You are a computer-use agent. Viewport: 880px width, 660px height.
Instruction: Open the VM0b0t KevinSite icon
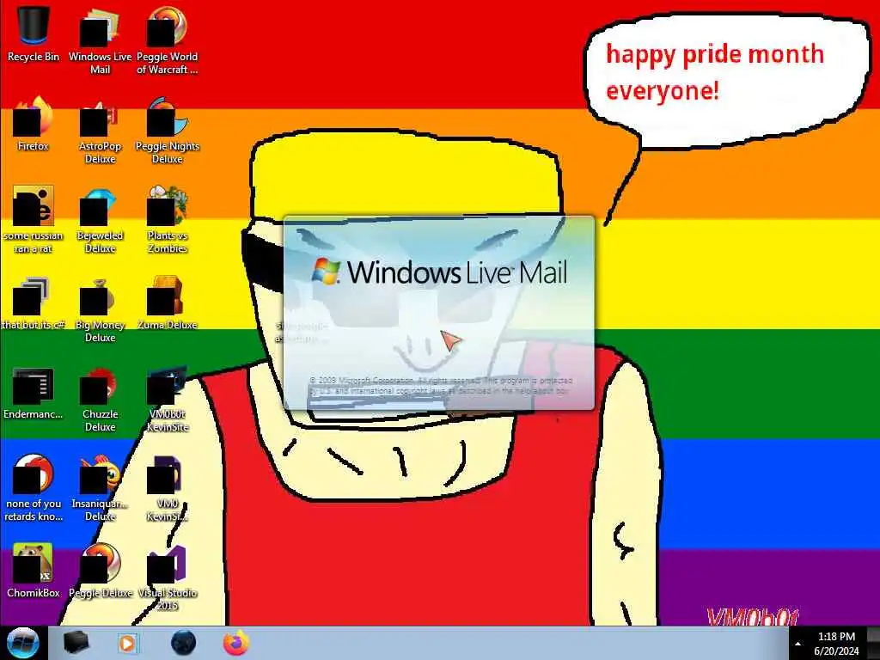168,399
